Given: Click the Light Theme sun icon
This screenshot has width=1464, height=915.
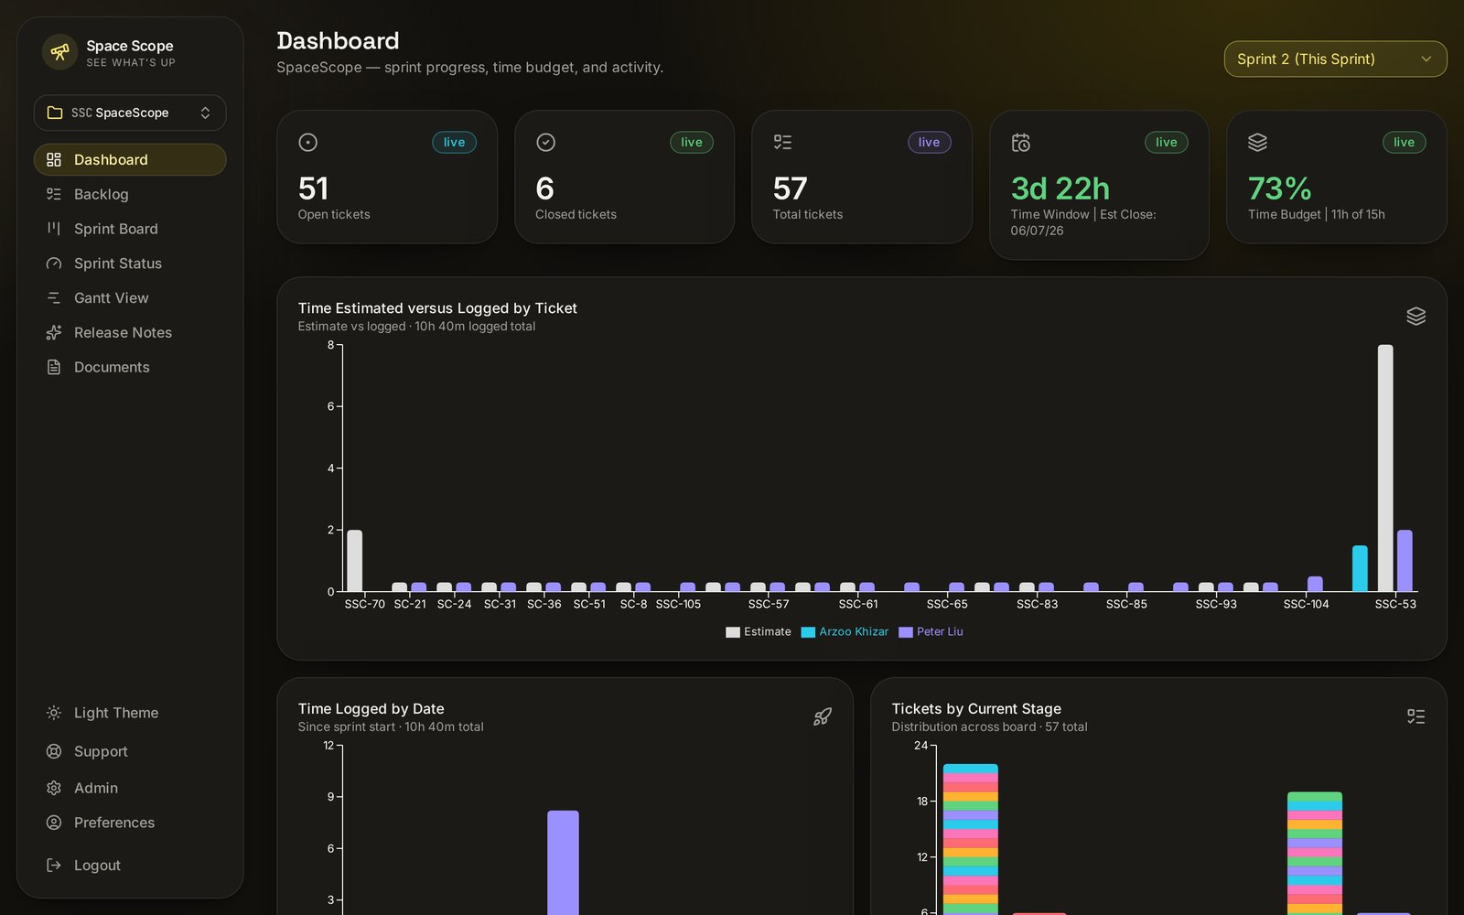Looking at the screenshot, I should click(54, 713).
